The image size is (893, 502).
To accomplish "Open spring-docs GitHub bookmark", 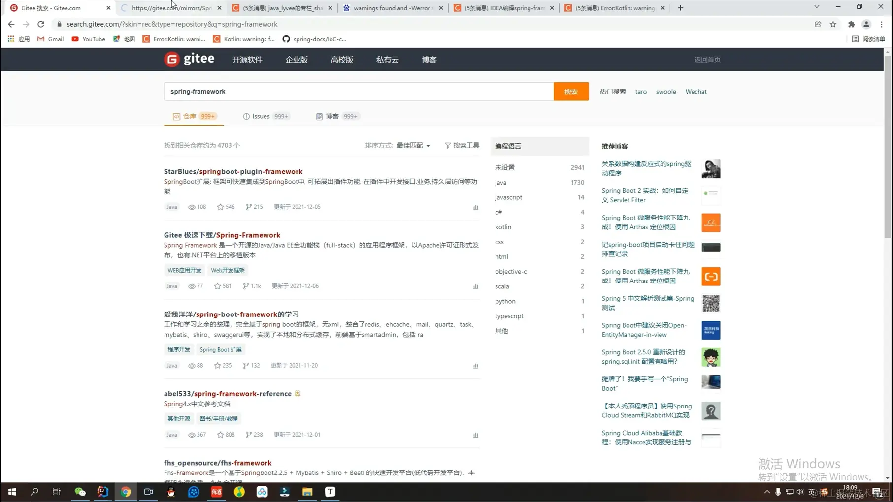I will 314,39.
